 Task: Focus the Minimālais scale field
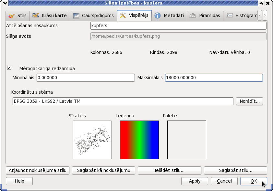coord(86,78)
